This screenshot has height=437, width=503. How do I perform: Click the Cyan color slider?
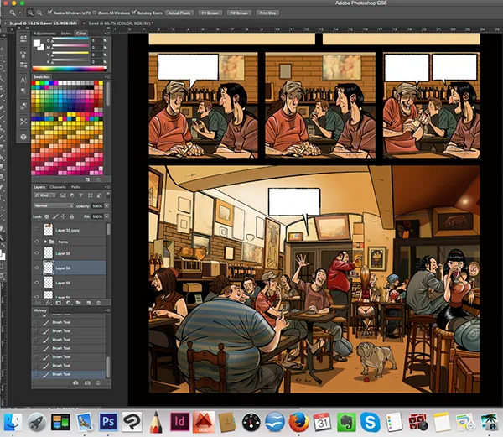pos(70,39)
